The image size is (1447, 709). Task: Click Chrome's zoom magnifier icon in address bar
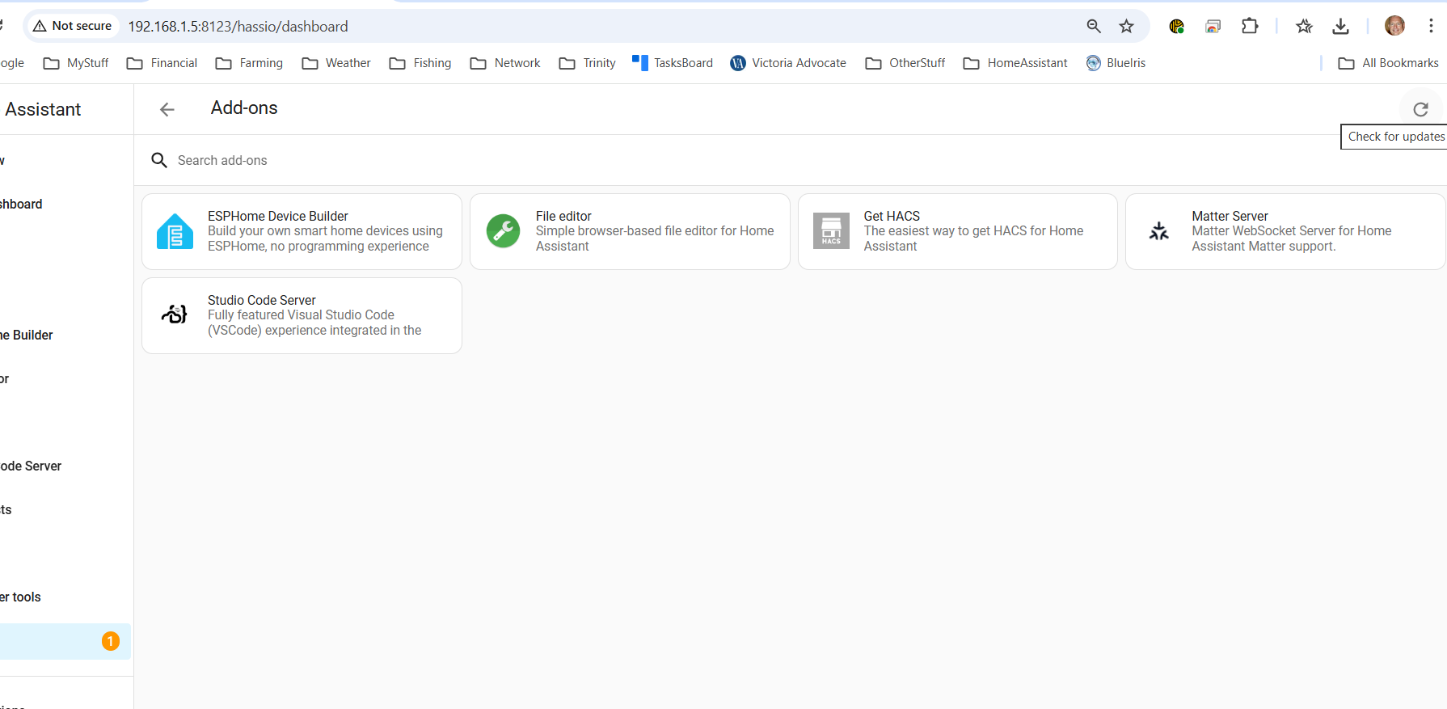pyautogui.click(x=1094, y=27)
